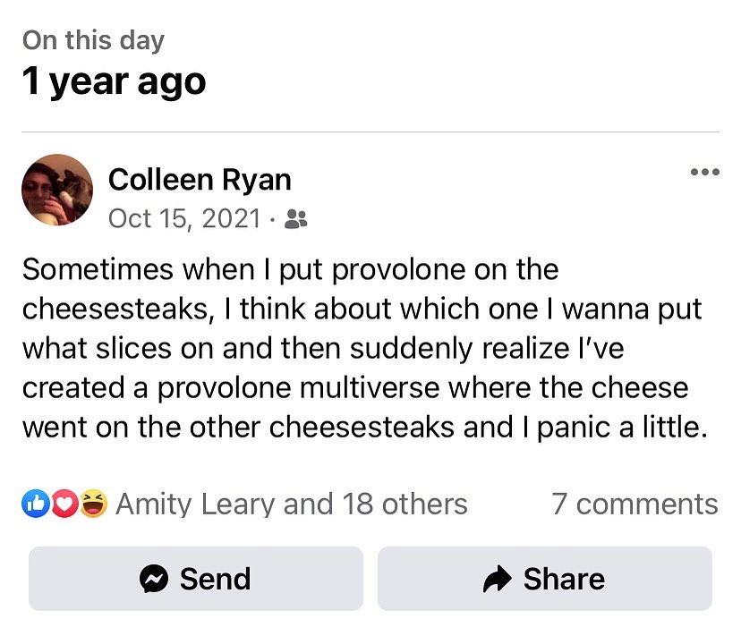Open the 7 comments link

tap(635, 505)
